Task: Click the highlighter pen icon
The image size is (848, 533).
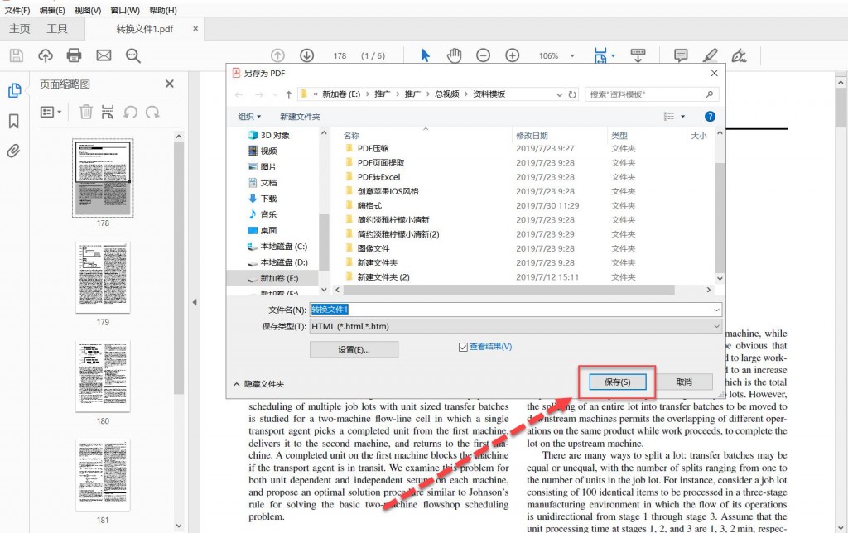Action: (x=710, y=55)
